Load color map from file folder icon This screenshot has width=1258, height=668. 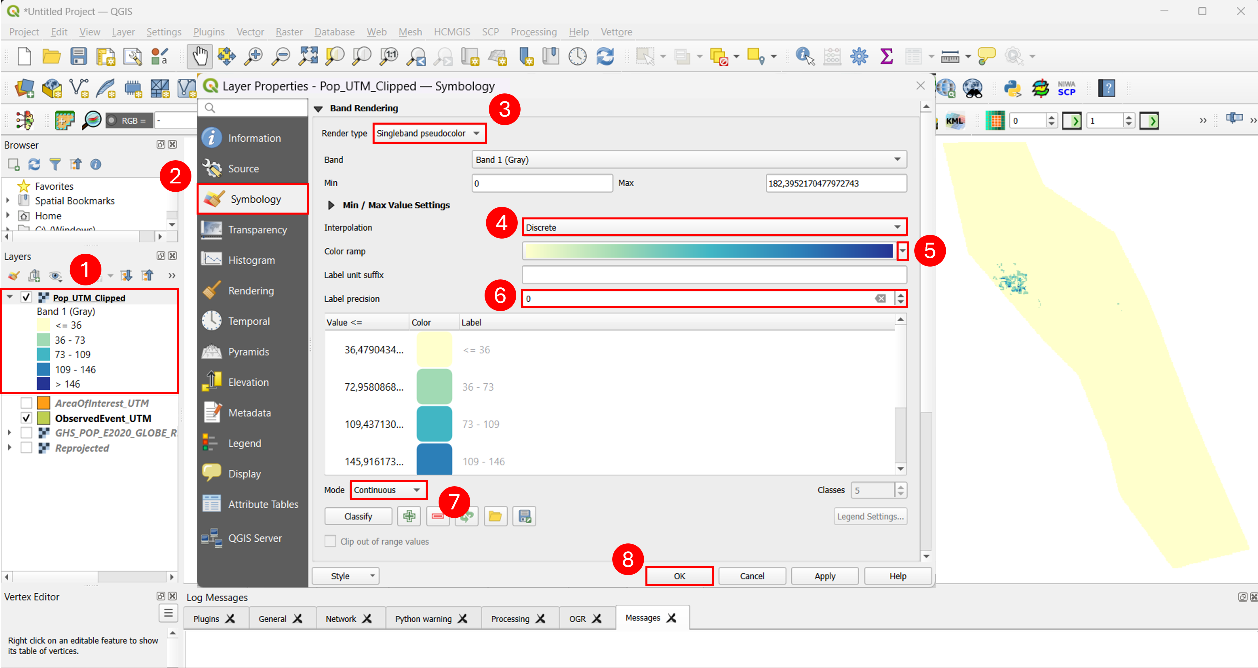coord(495,516)
